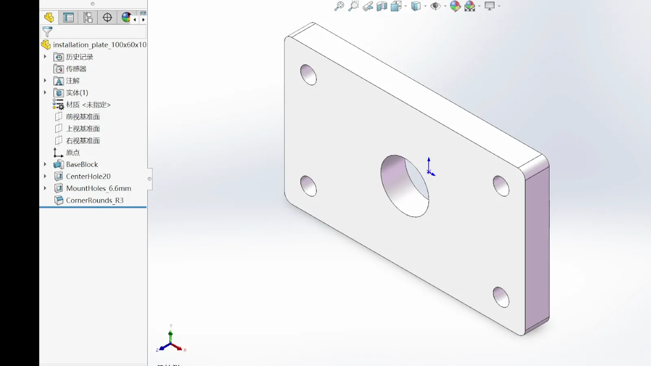Click the Apply Scene icon
Viewport: 651px width, 366px height.
point(470,6)
